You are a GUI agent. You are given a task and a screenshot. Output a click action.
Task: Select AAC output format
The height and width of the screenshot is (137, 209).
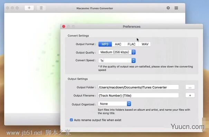tap(118, 44)
